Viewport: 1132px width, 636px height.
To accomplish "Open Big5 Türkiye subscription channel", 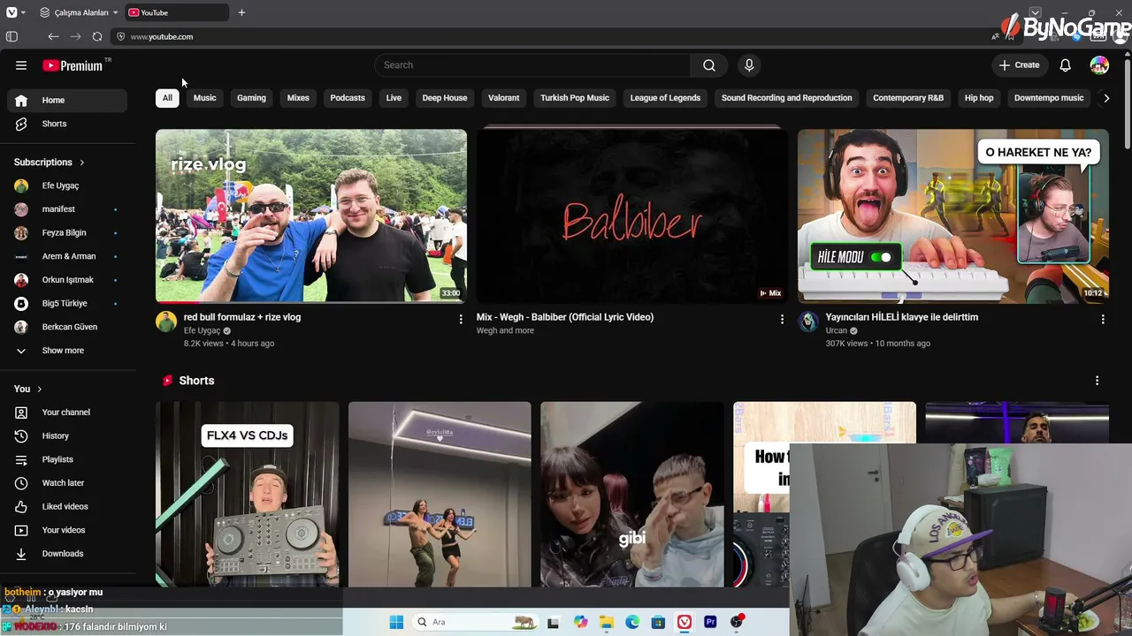I will click(x=67, y=304).
